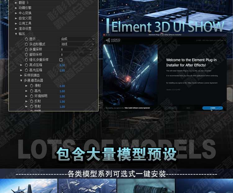Image resolution: width=233 pixels, height=193 pixels.
Task: Expand the 自定义层 section
Action: pos(16,18)
